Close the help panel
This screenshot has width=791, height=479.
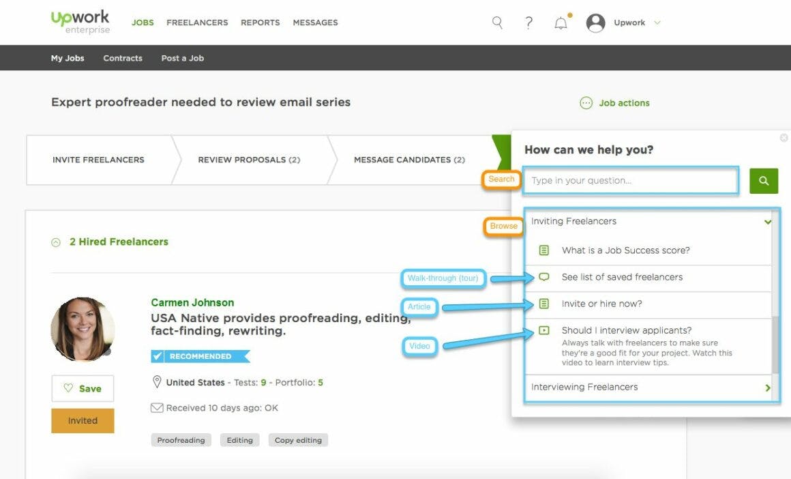(x=784, y=138)
